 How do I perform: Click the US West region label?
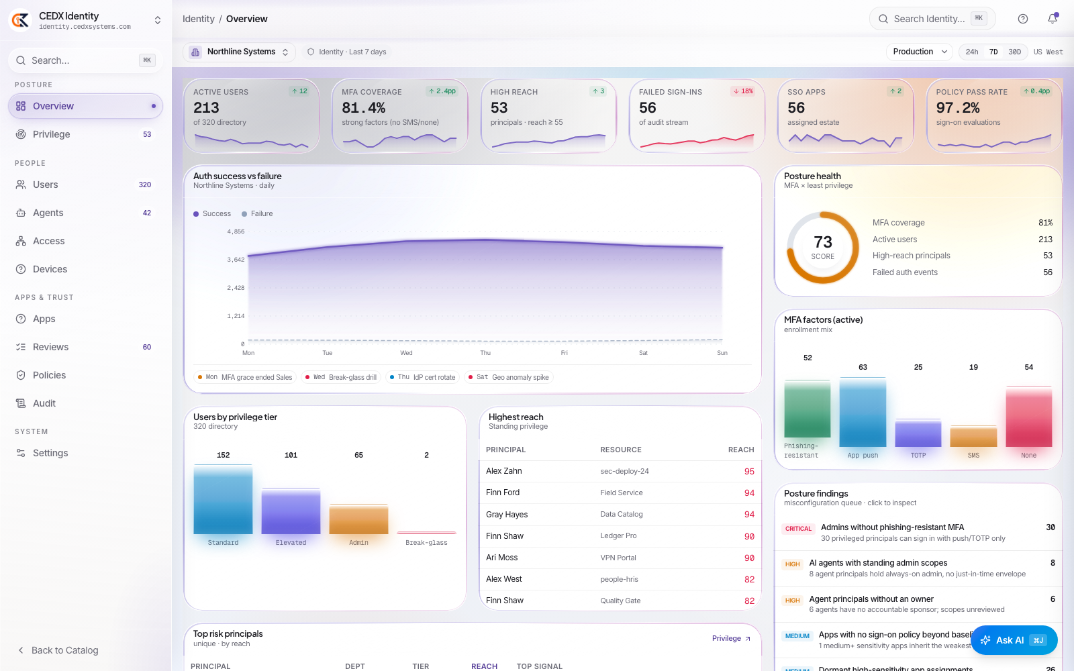1048,52
